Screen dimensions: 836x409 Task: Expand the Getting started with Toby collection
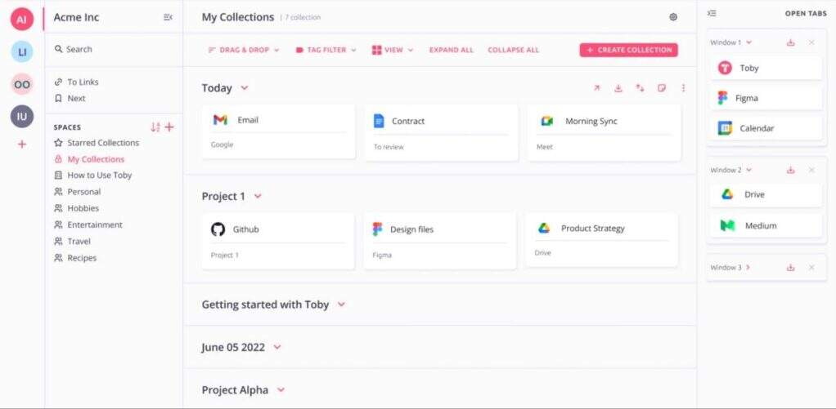(x=341, y=305)
